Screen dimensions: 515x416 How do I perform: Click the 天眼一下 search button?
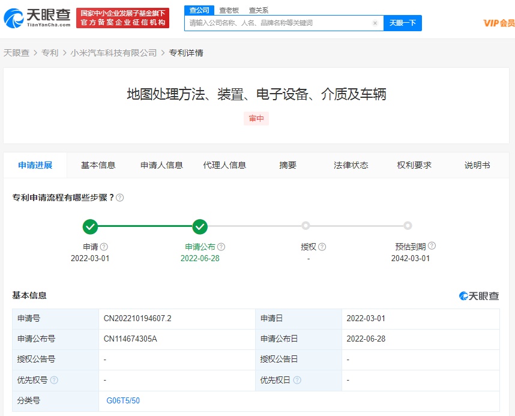tap(403, 23)
